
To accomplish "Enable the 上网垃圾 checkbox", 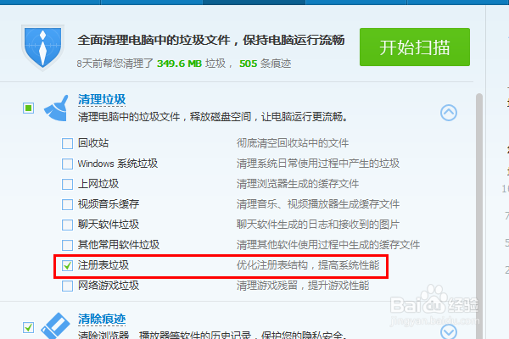I will point(67,184).
